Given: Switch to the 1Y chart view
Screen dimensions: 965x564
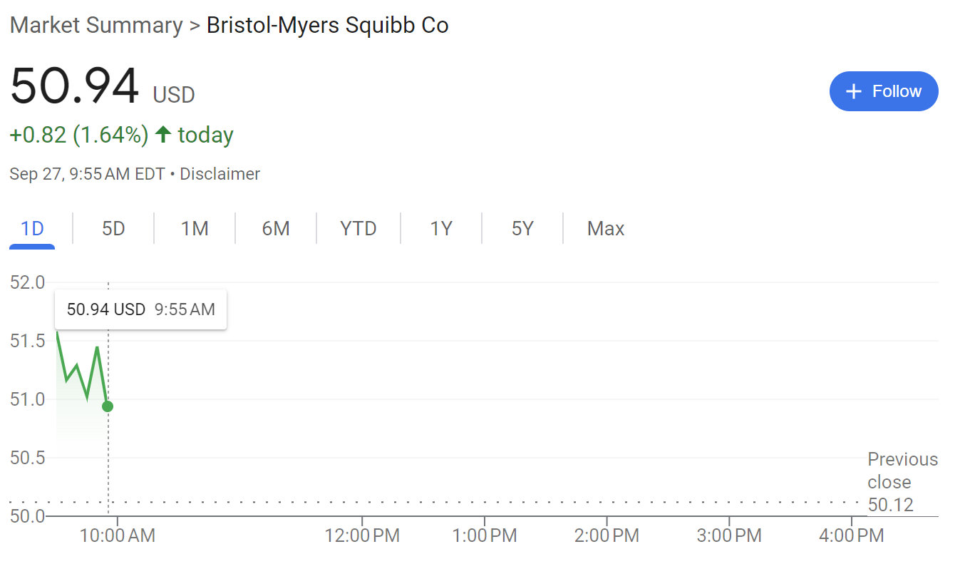Looking at the screenshot, I should (x=441, y=229).
